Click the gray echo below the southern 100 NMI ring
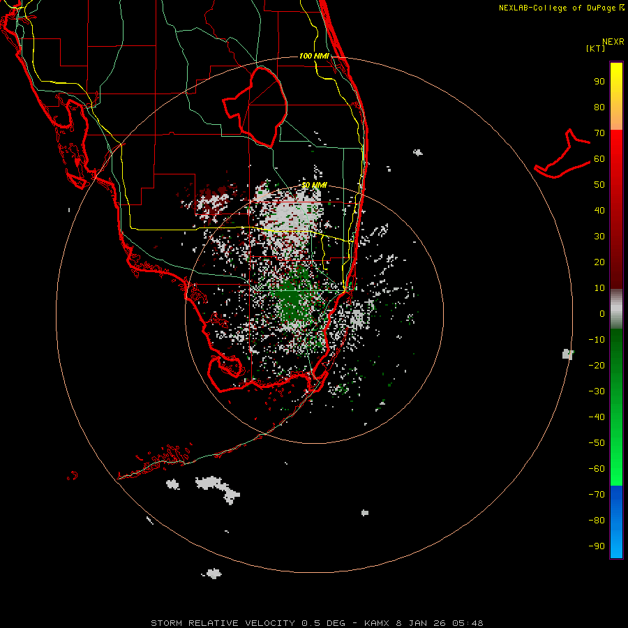This screenshot has width=628, height=628. [213, 574]
